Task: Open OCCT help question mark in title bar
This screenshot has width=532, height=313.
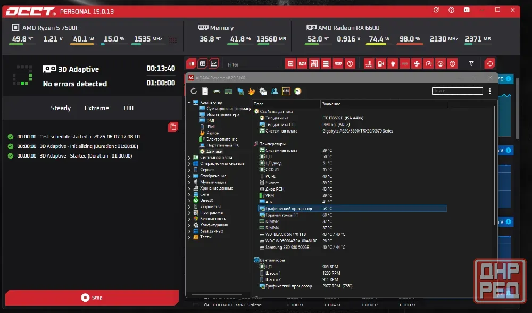Action: (x=451, y=10)
